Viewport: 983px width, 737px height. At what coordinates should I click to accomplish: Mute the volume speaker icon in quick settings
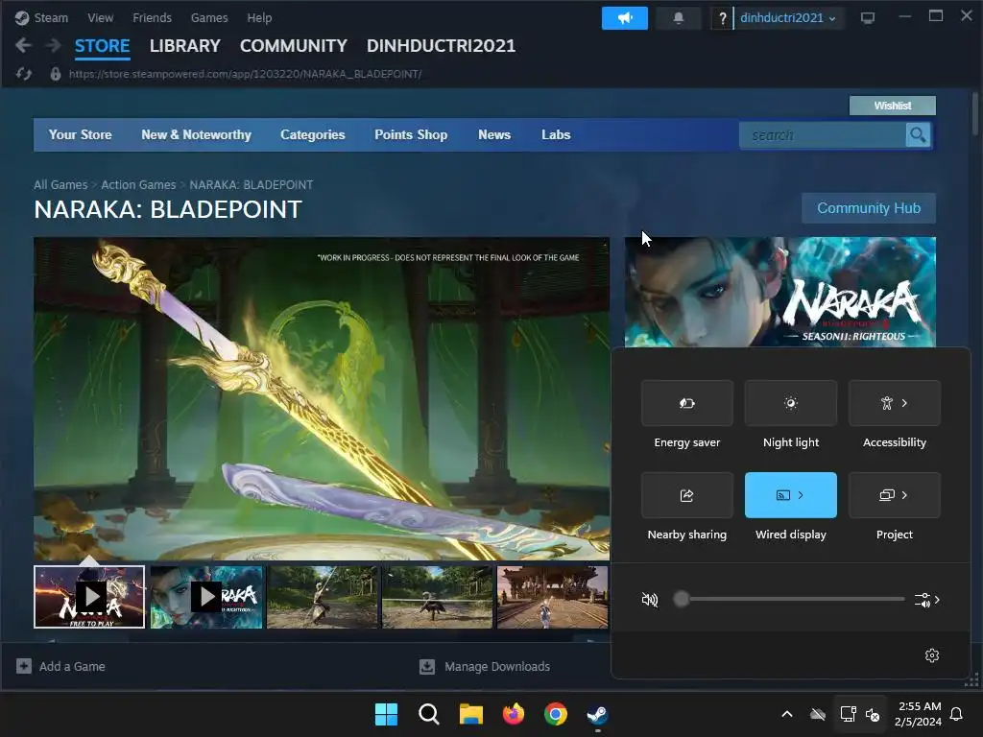coord(650,600)
